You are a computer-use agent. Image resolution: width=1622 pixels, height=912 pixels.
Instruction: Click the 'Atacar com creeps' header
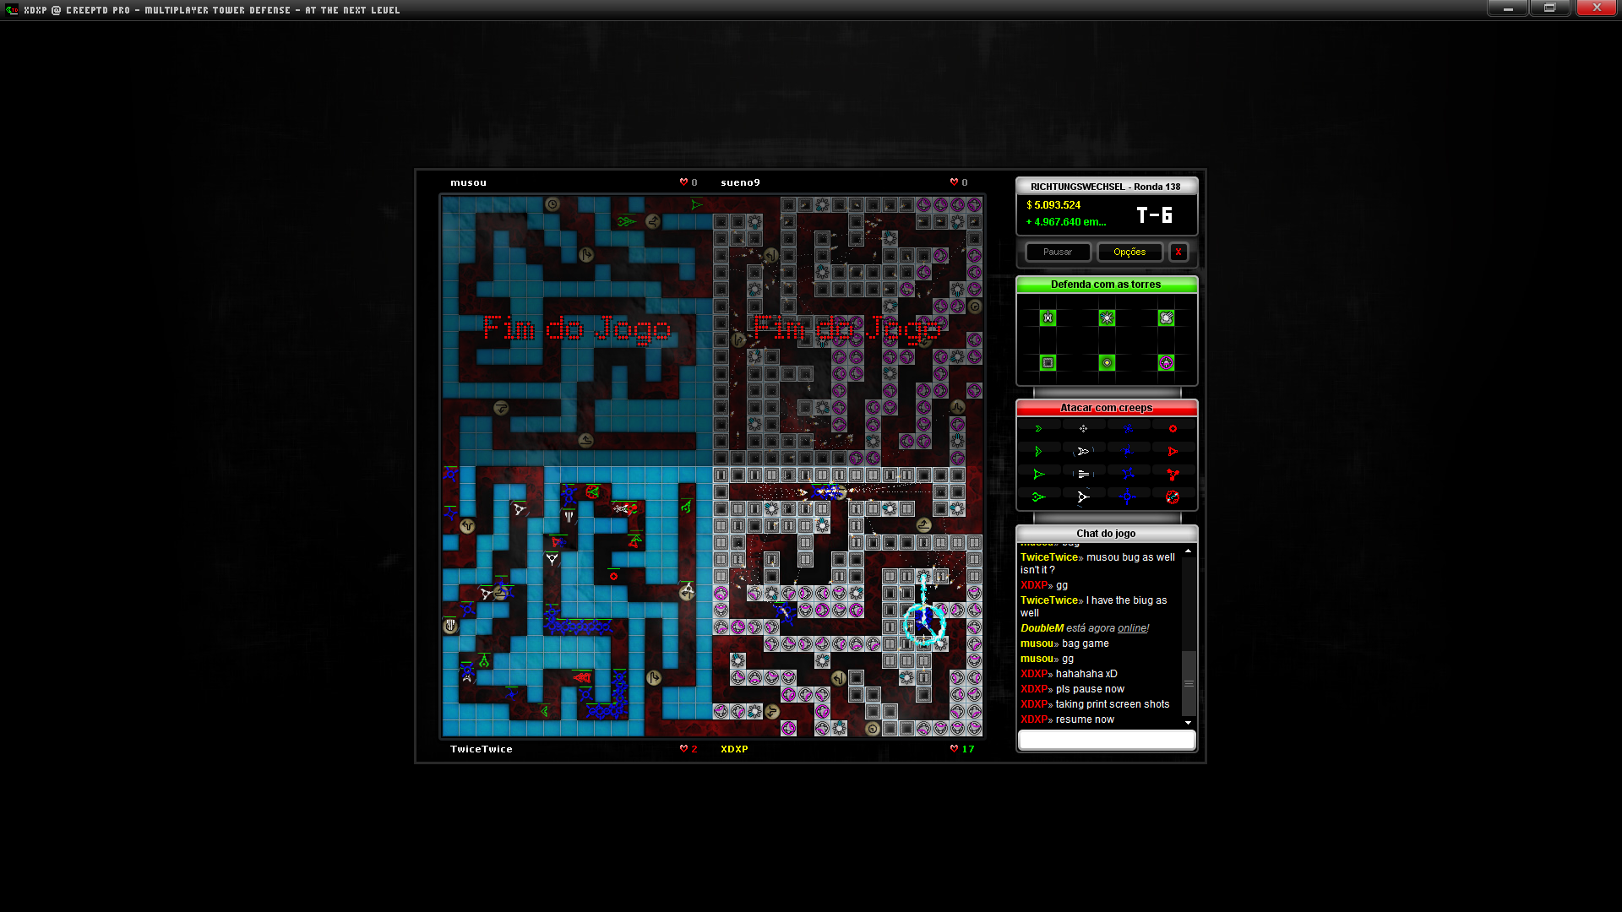[x=1107, y=408]
